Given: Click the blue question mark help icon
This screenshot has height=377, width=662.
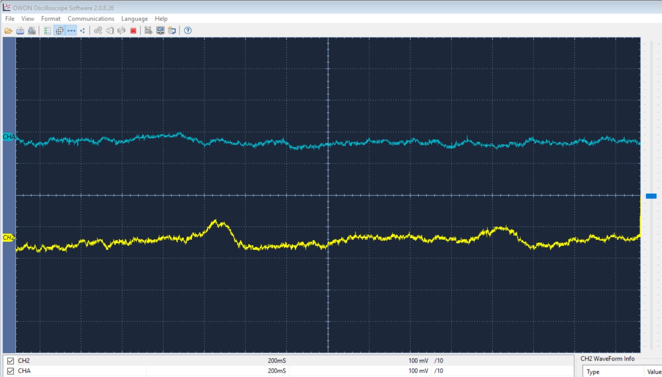Looking at the screenshot, I should tap(188, 30).
